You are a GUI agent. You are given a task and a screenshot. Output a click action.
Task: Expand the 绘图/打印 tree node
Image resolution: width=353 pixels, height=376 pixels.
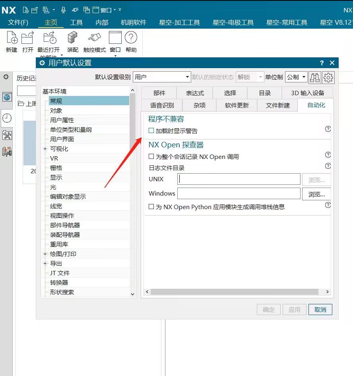tap(45, 254)
